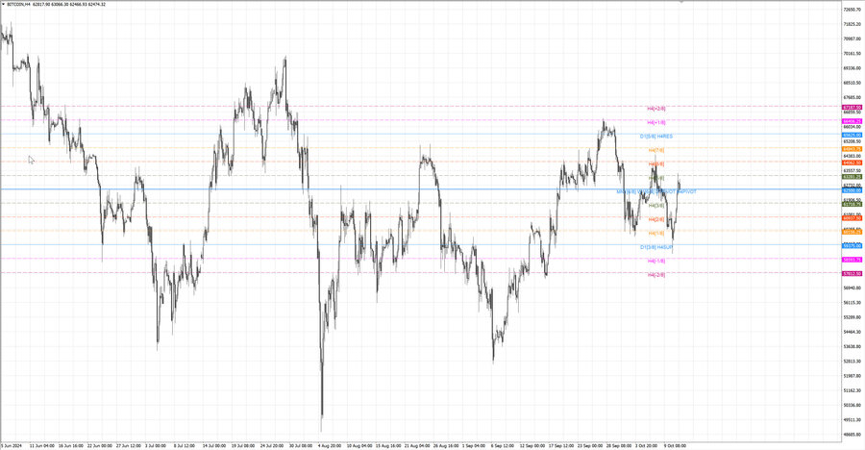Click the 50336.80 price axis value

pos(853,405)
